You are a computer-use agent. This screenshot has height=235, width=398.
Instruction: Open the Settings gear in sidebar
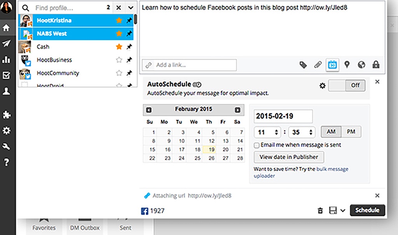[6, 131]
